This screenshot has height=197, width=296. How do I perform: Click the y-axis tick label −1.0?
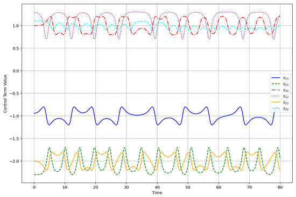[14, 116]
